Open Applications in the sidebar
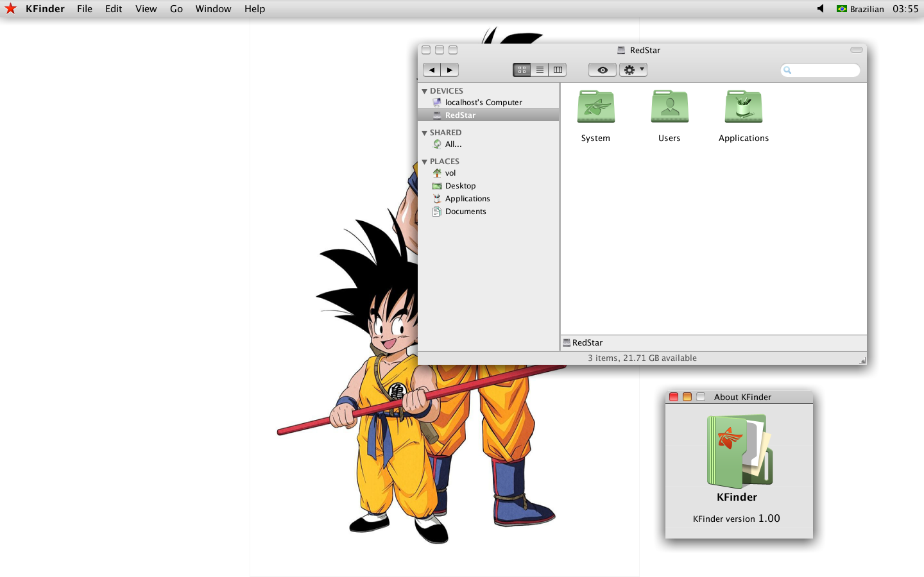This screenshot has width=924, height=577. point(488,199)
